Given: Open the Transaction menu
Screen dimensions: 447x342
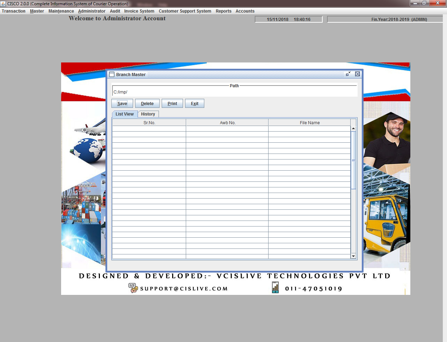Looking at the screenshot, I should pyautogui.click(x=14, y=11).
